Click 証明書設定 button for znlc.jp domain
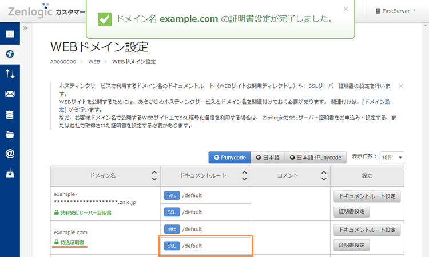429x257 pixels. click(351, 211)
